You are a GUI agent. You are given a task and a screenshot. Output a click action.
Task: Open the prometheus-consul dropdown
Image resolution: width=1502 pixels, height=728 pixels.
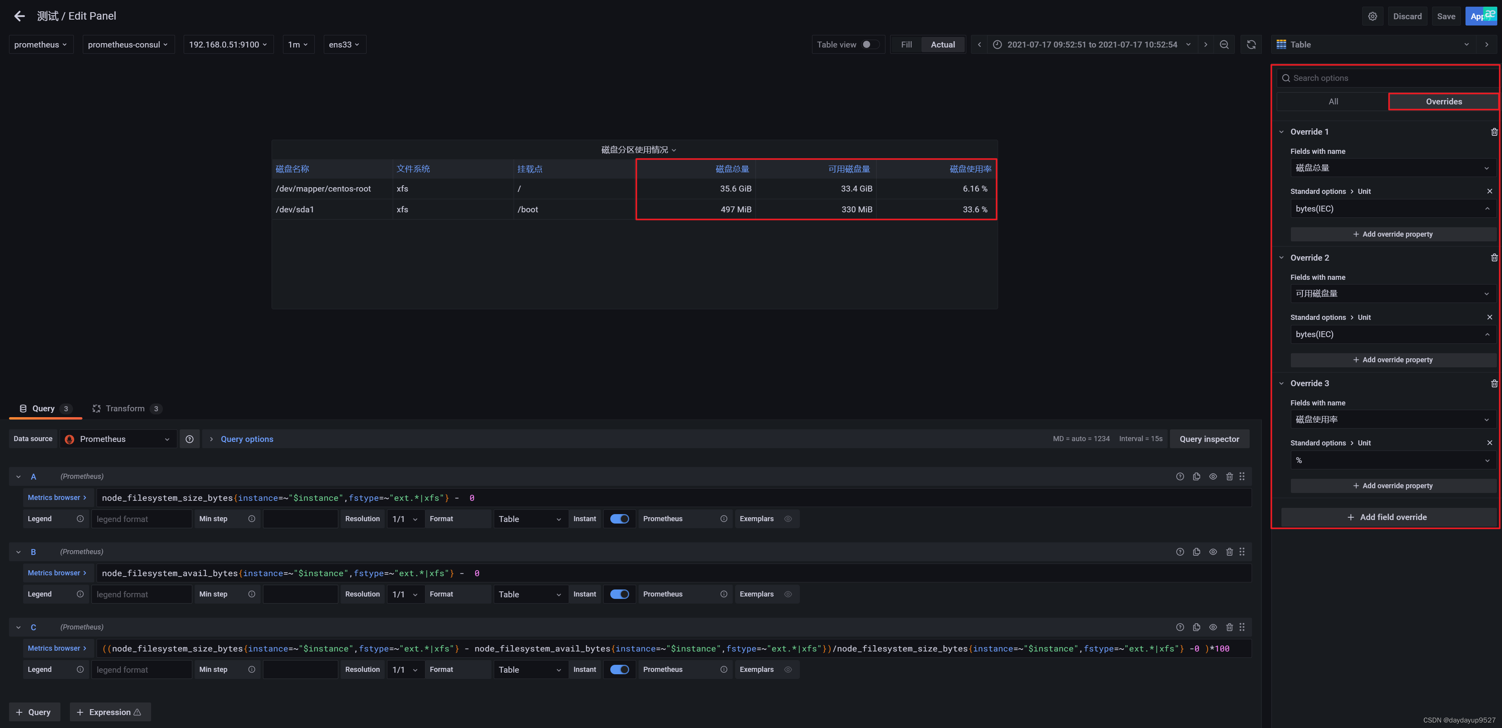click(128, 45)
